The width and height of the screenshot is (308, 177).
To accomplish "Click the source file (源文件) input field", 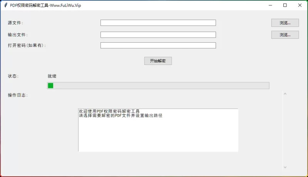I will pos(158,23).
